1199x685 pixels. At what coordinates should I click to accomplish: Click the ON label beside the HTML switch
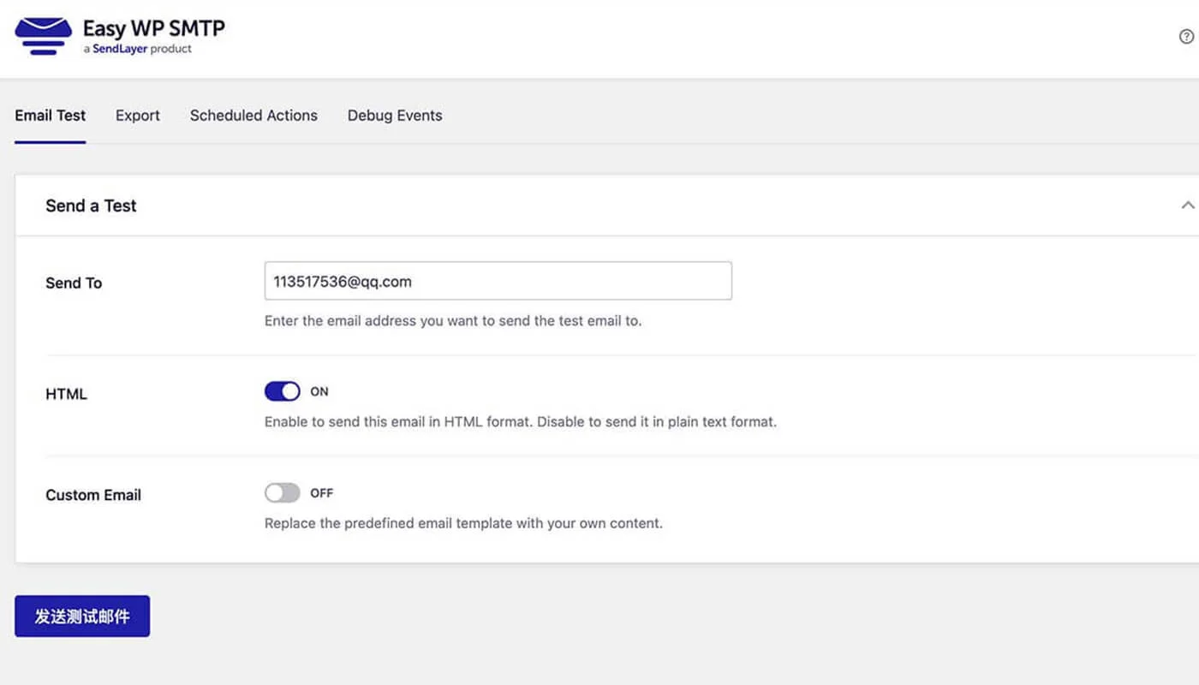[319, 391]
